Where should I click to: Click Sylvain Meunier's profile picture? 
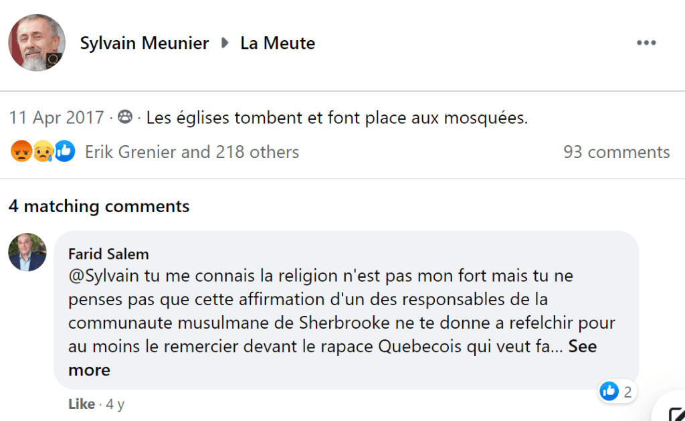coord(36,43)
